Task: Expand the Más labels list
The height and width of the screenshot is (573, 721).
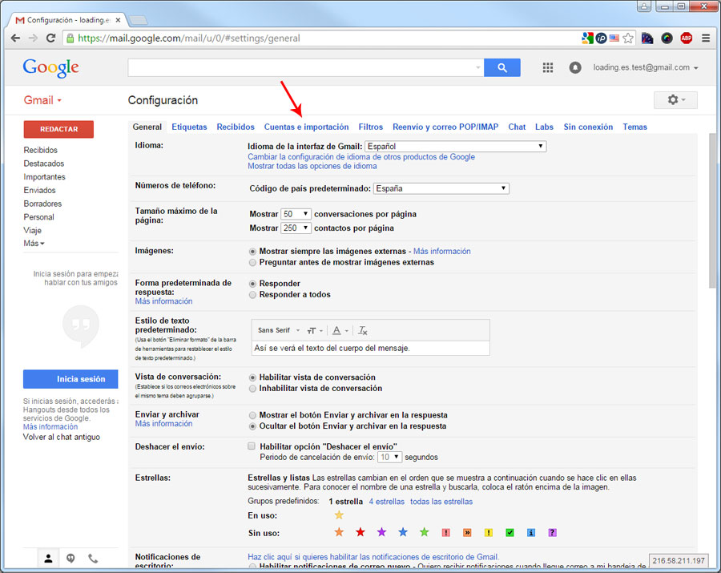Action: [x=34, y=244]
